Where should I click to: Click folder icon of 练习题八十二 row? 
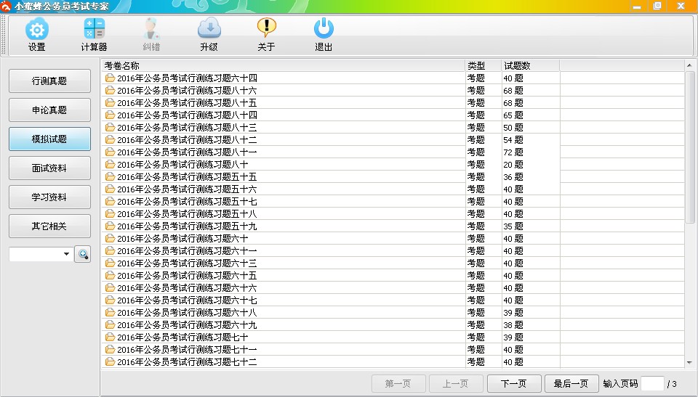[110, 140]
